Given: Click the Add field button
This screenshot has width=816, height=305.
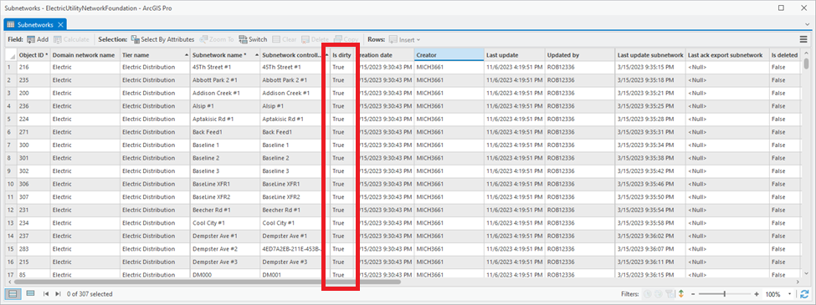Looking at the screenshot, I should pos(38,39).
